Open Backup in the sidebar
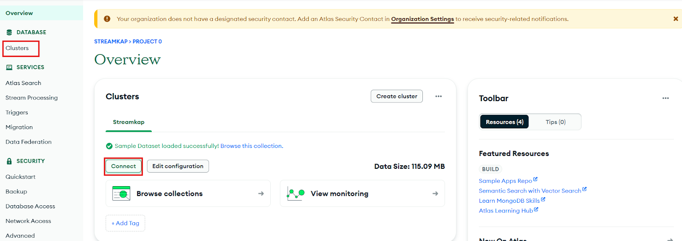This screenshot has width=682, height=241. (16, 192)
